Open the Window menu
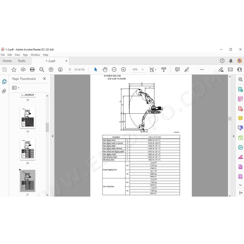Image resolution: width=244 pixels, height=244 pixels. [x=35, y=55]
